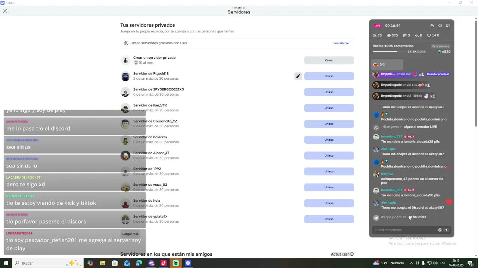Open the lock icon in the live panel

point(432,26)
